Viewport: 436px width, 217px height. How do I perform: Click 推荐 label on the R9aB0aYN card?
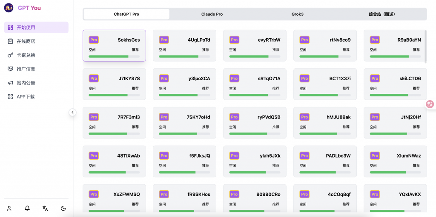point(416,50)
